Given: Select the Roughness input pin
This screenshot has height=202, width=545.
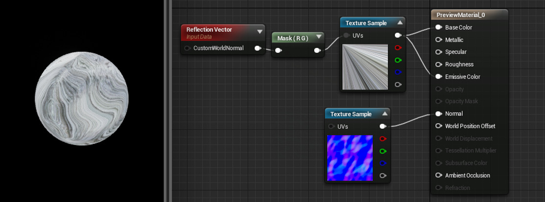Looking at the screenshot, I should (x=438, y=65).
